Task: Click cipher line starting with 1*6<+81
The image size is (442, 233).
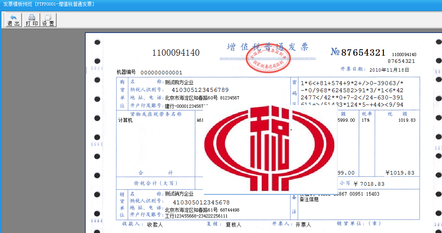Action: [x=352, y=83]
